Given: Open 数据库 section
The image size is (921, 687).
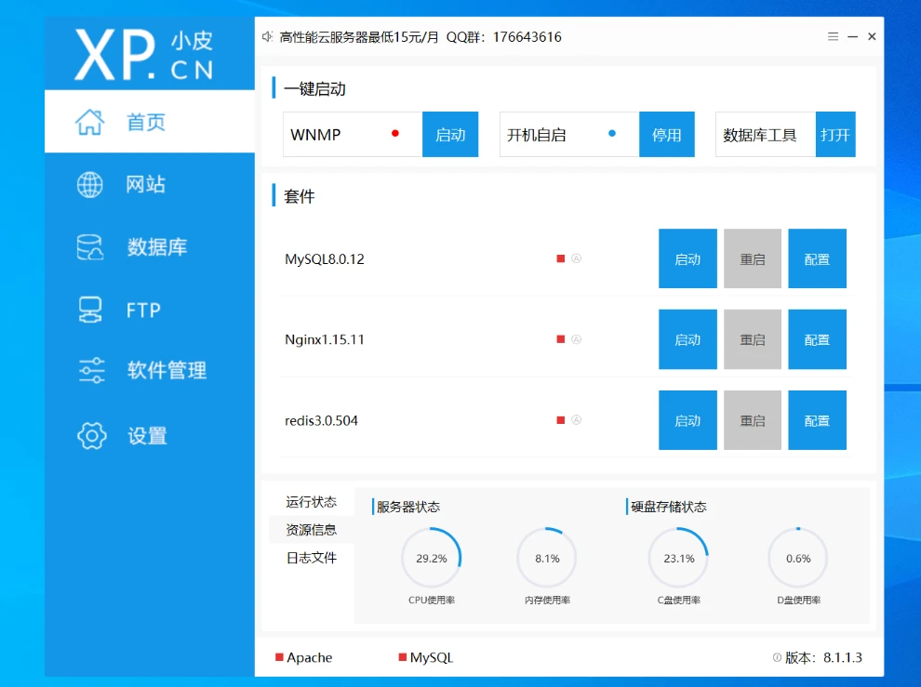Looking at the screenshot, I should click(x=150, y=247).
